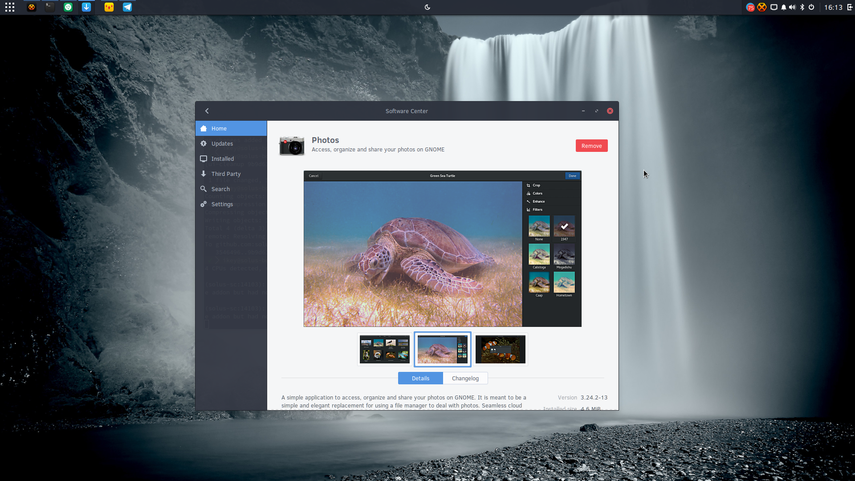Launch the orange HexChat icon in the panel
The width and height of the screenshot is (855, 481).
coord(32,7)
